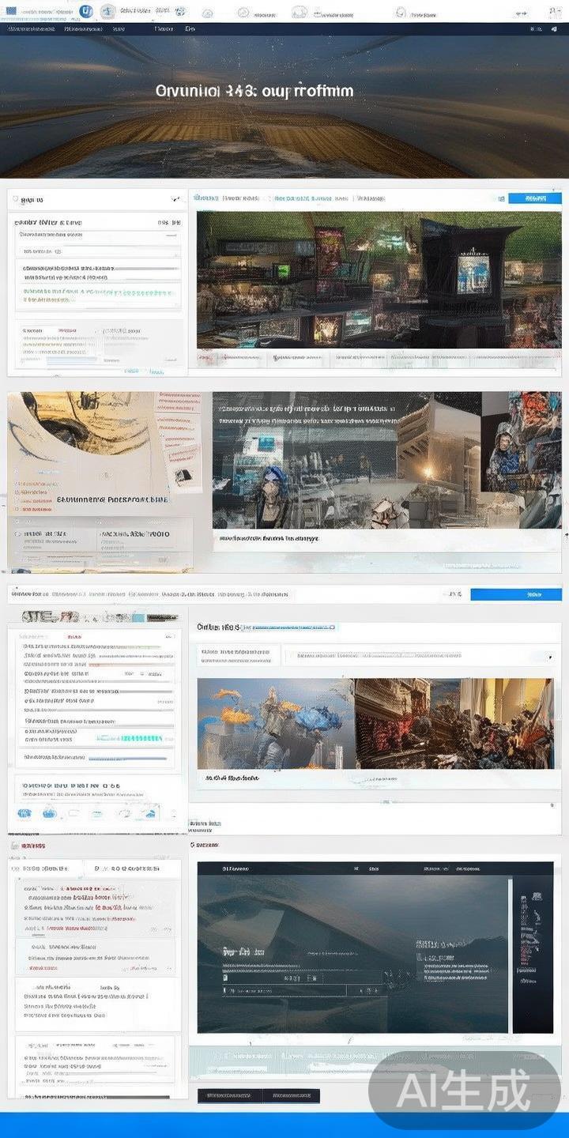
Task: Click the input field in the dark ocean image panel
Action: tap(284, 989)
